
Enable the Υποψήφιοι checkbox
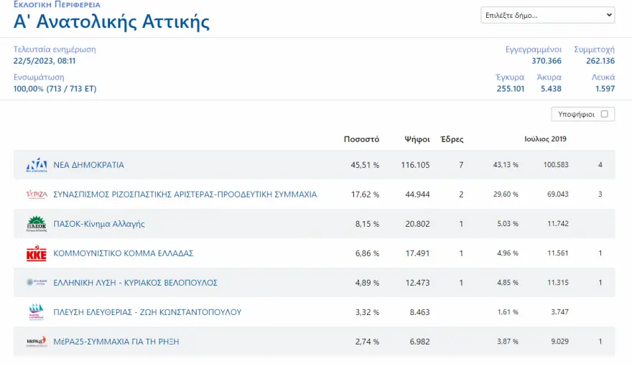point(604,114)
